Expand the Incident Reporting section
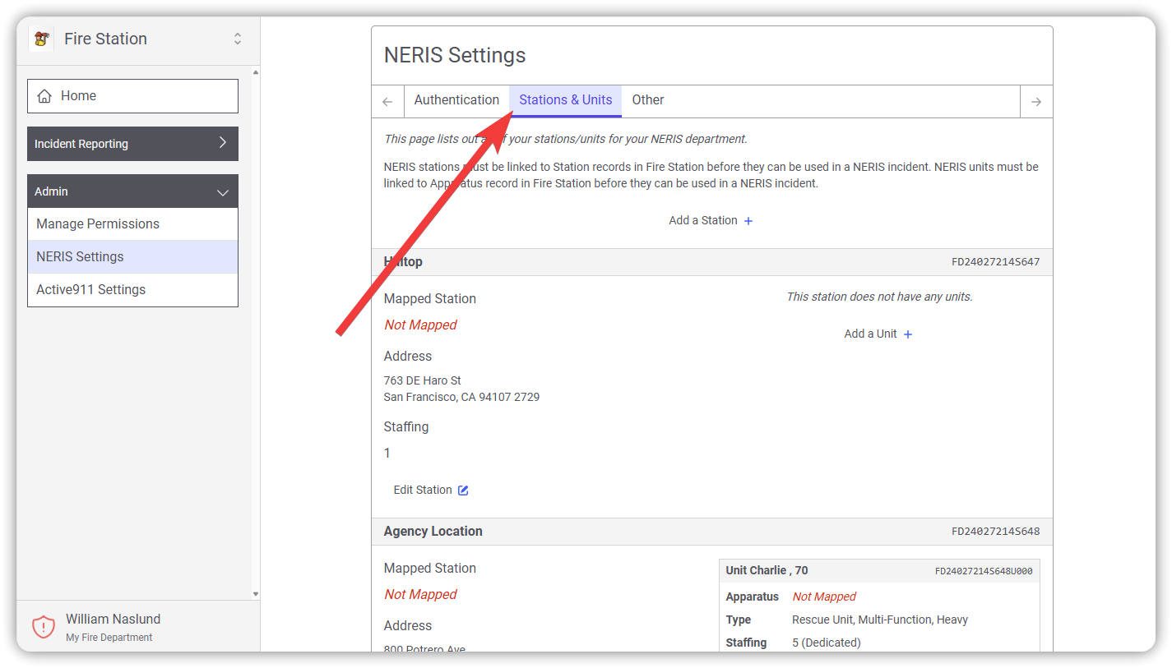 pos(222,143)
